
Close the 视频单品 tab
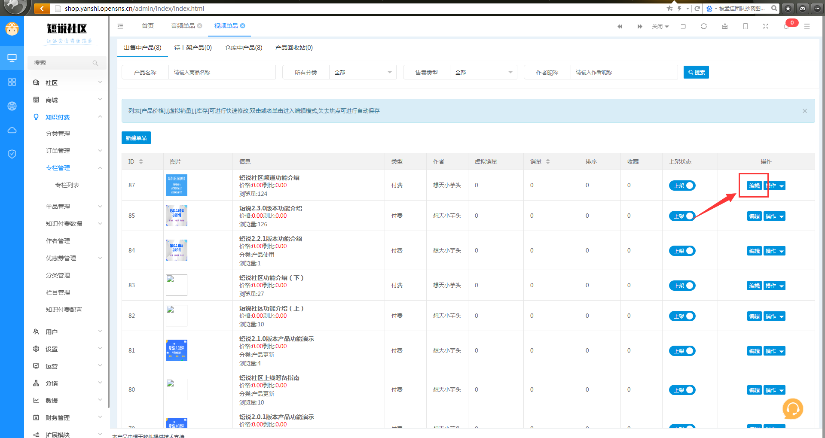click(243, 26)
